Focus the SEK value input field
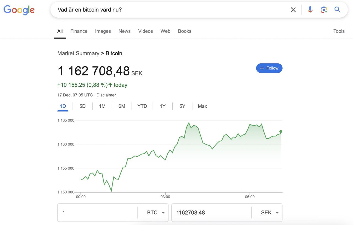Image resolution: width=353 pixels, height=225 pixels. 212,213
